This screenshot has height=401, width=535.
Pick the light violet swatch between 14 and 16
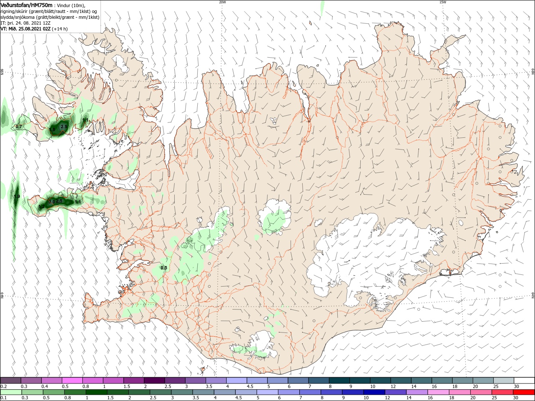417,392
